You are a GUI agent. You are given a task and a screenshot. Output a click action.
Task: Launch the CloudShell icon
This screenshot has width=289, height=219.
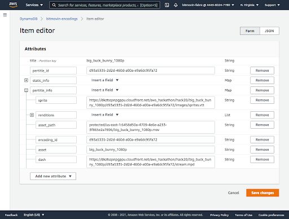(x=167, y=5)
